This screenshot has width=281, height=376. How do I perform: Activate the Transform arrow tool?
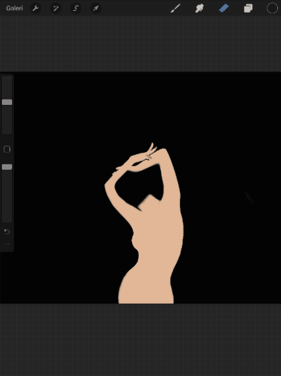96,8
